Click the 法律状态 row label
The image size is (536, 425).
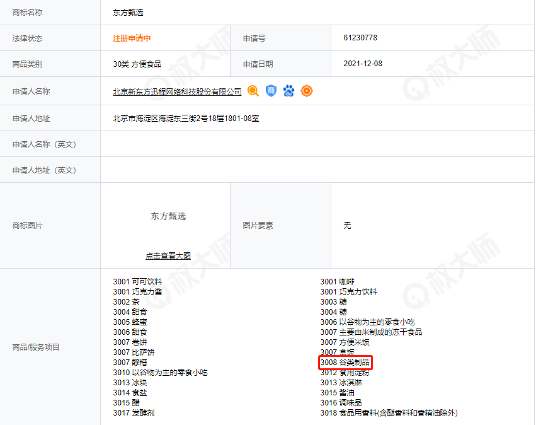[27, 38]
